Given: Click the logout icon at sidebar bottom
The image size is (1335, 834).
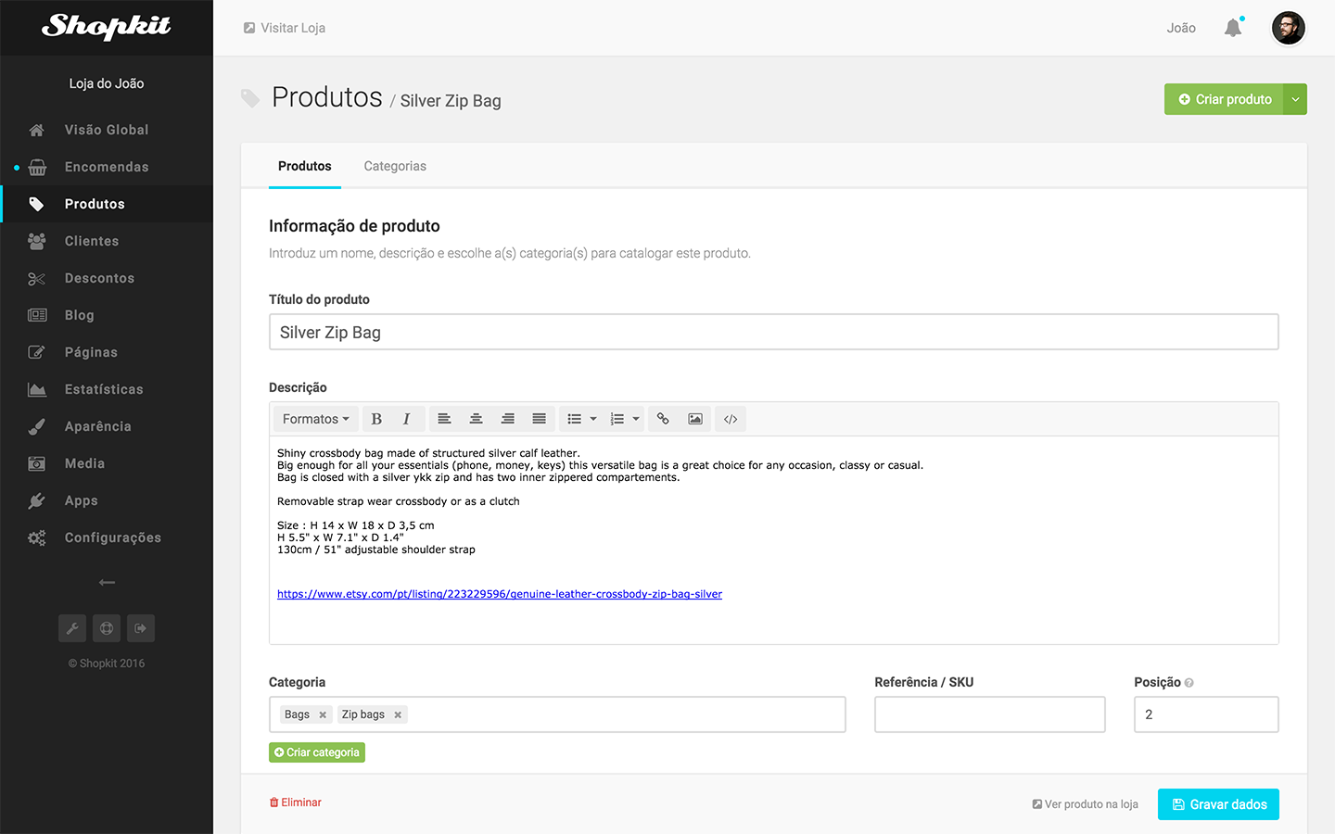Looking at the screenshot, I should point(140,628).
